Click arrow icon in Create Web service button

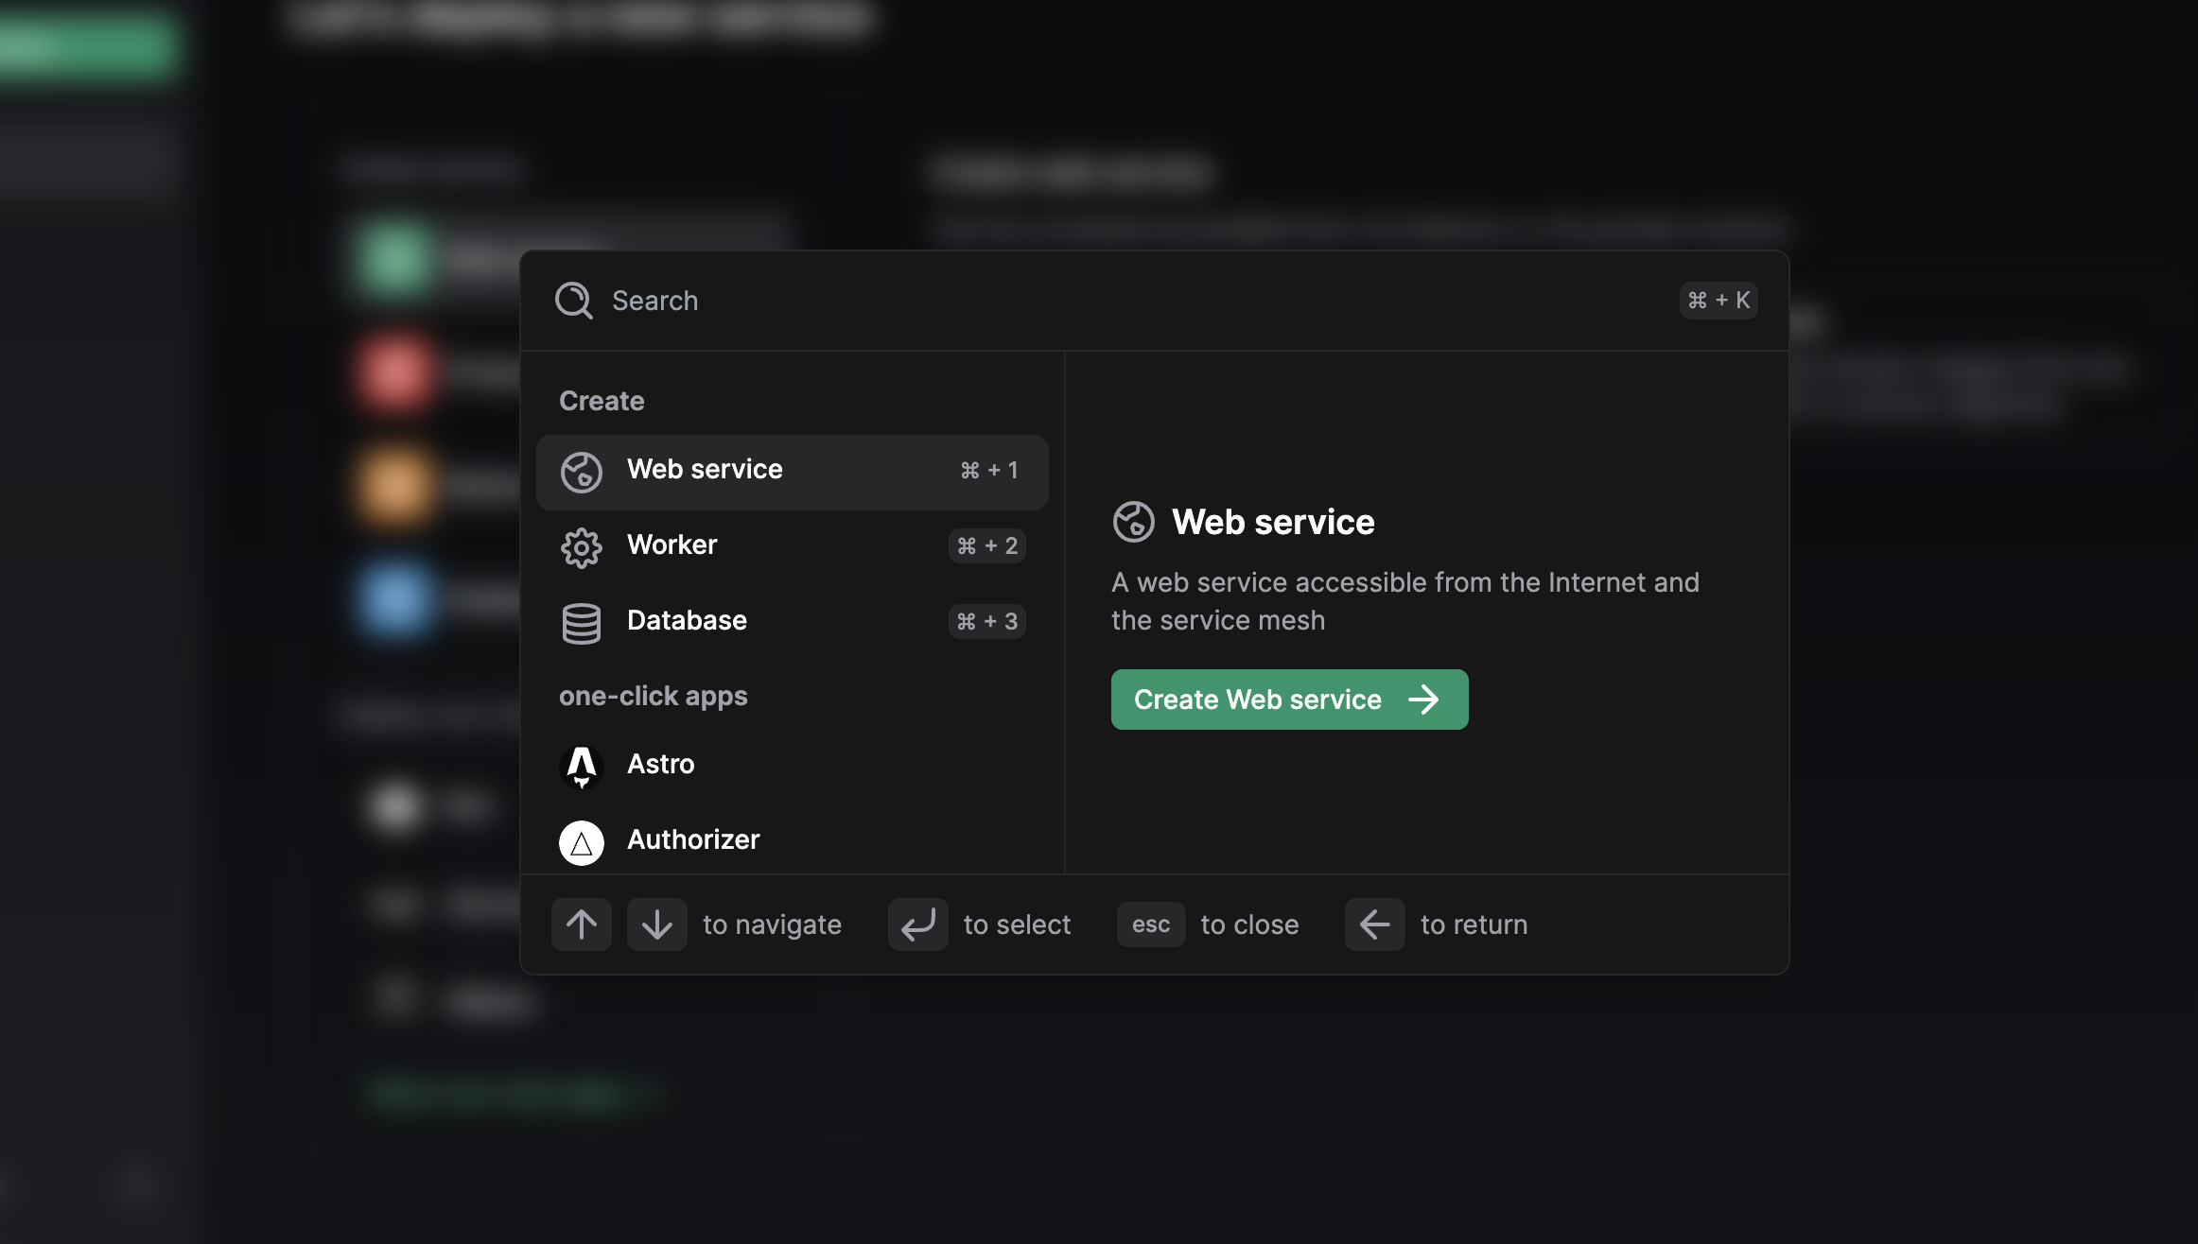[1423, 700]
